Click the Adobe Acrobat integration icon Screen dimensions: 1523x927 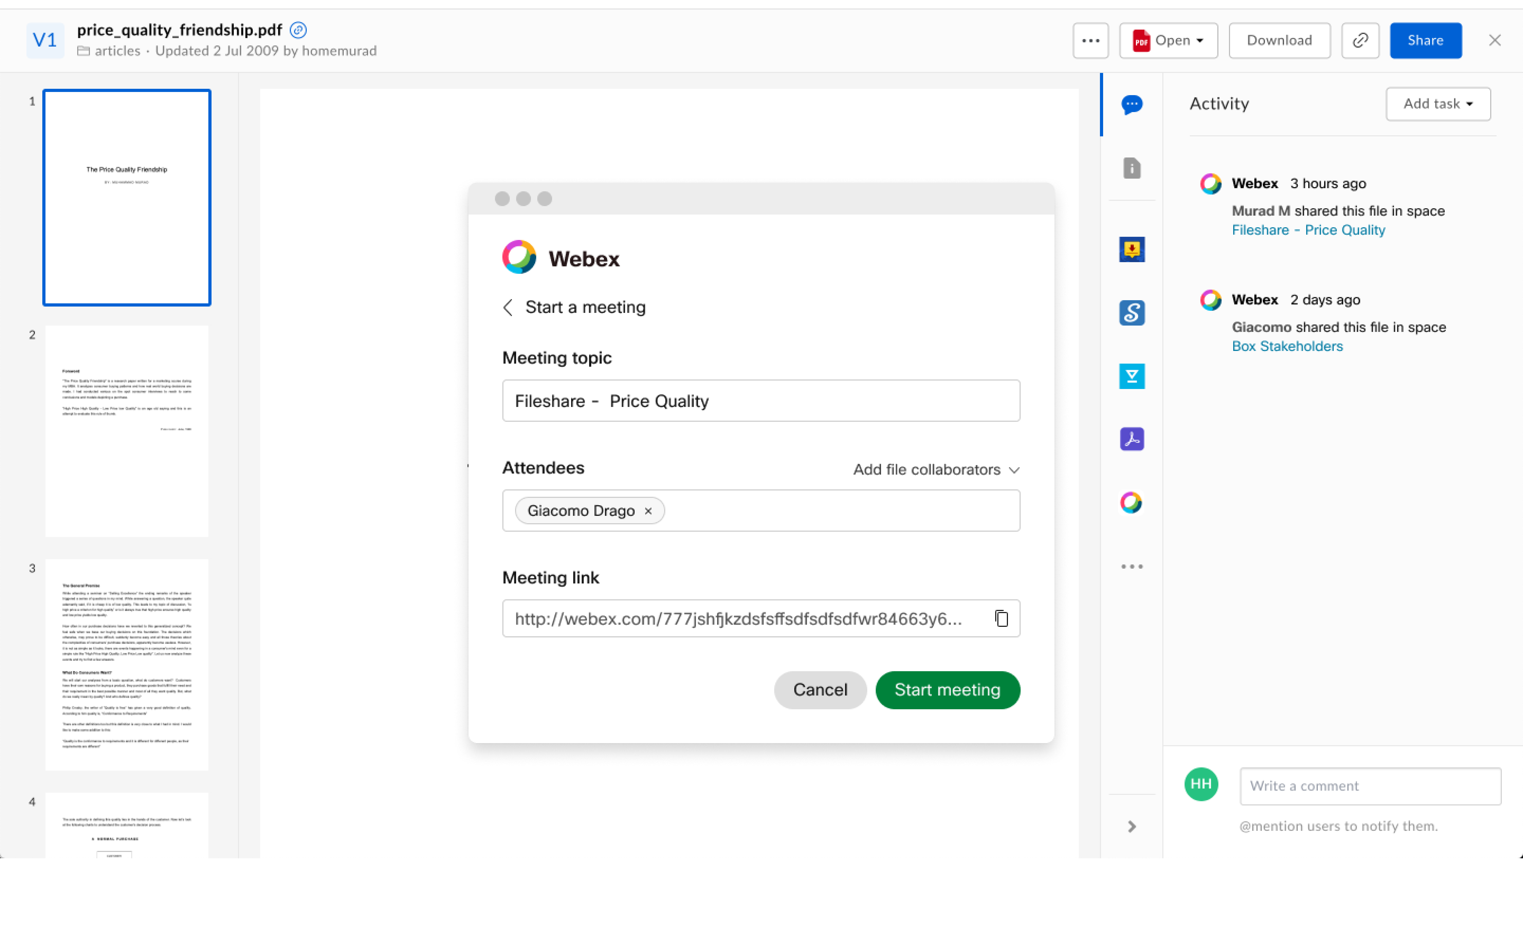coord(1132,439)
